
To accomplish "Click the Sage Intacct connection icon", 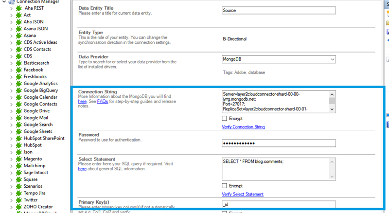I will point(18,172).
